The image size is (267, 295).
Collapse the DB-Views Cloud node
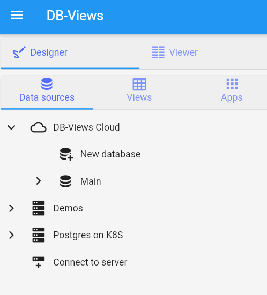(11, 127)
